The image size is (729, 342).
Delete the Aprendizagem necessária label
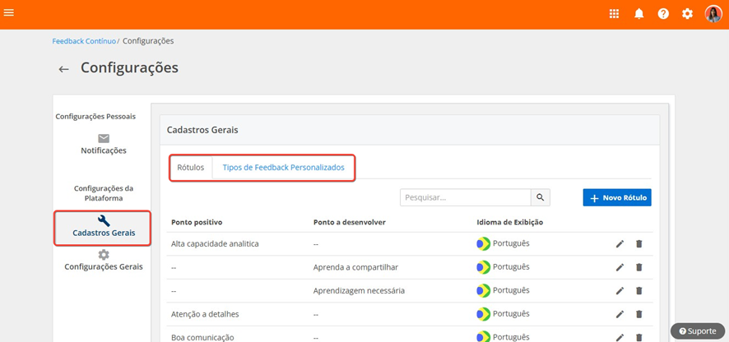(x=638, y=290)
